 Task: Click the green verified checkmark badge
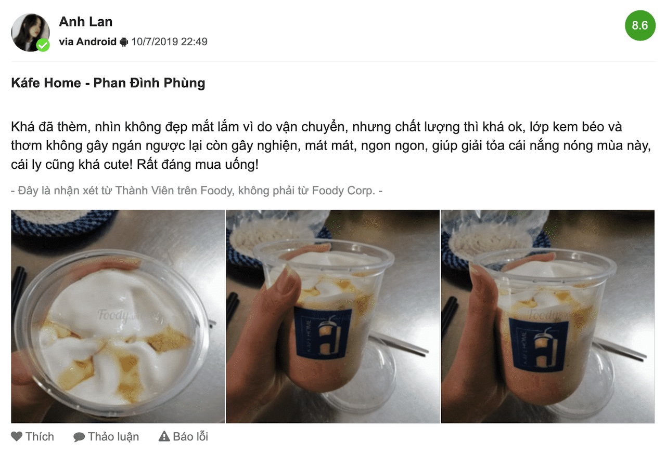43,45
